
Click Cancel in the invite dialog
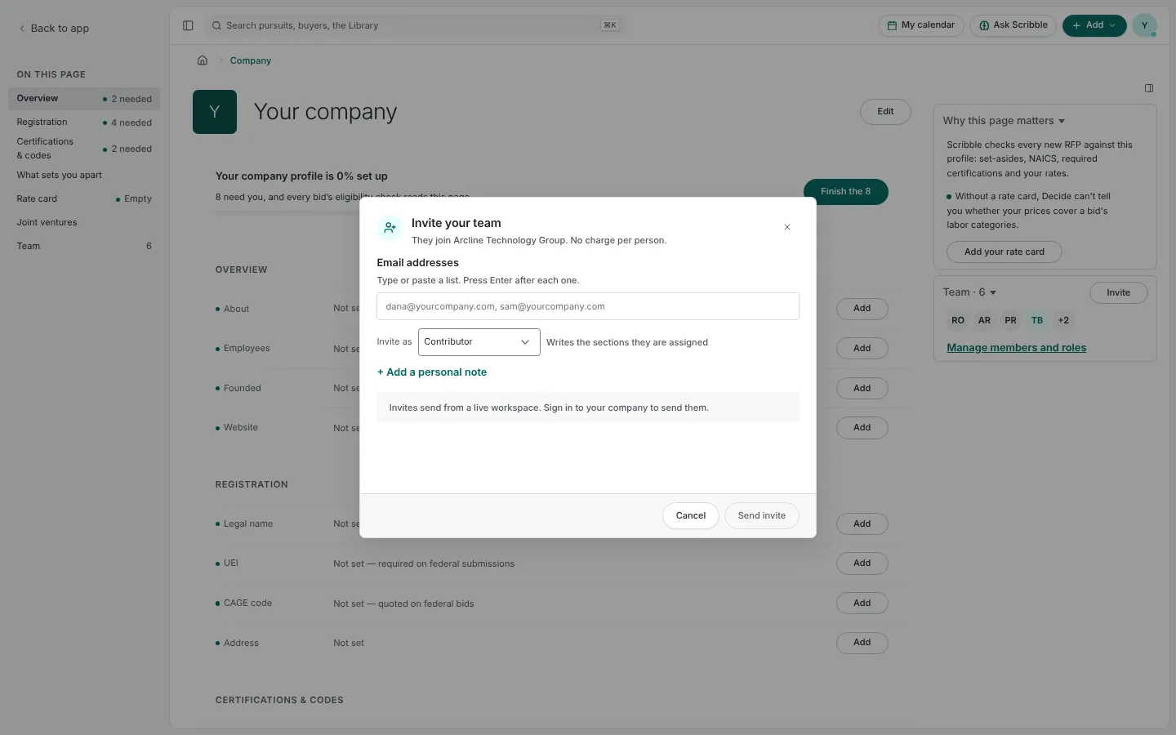691,515
